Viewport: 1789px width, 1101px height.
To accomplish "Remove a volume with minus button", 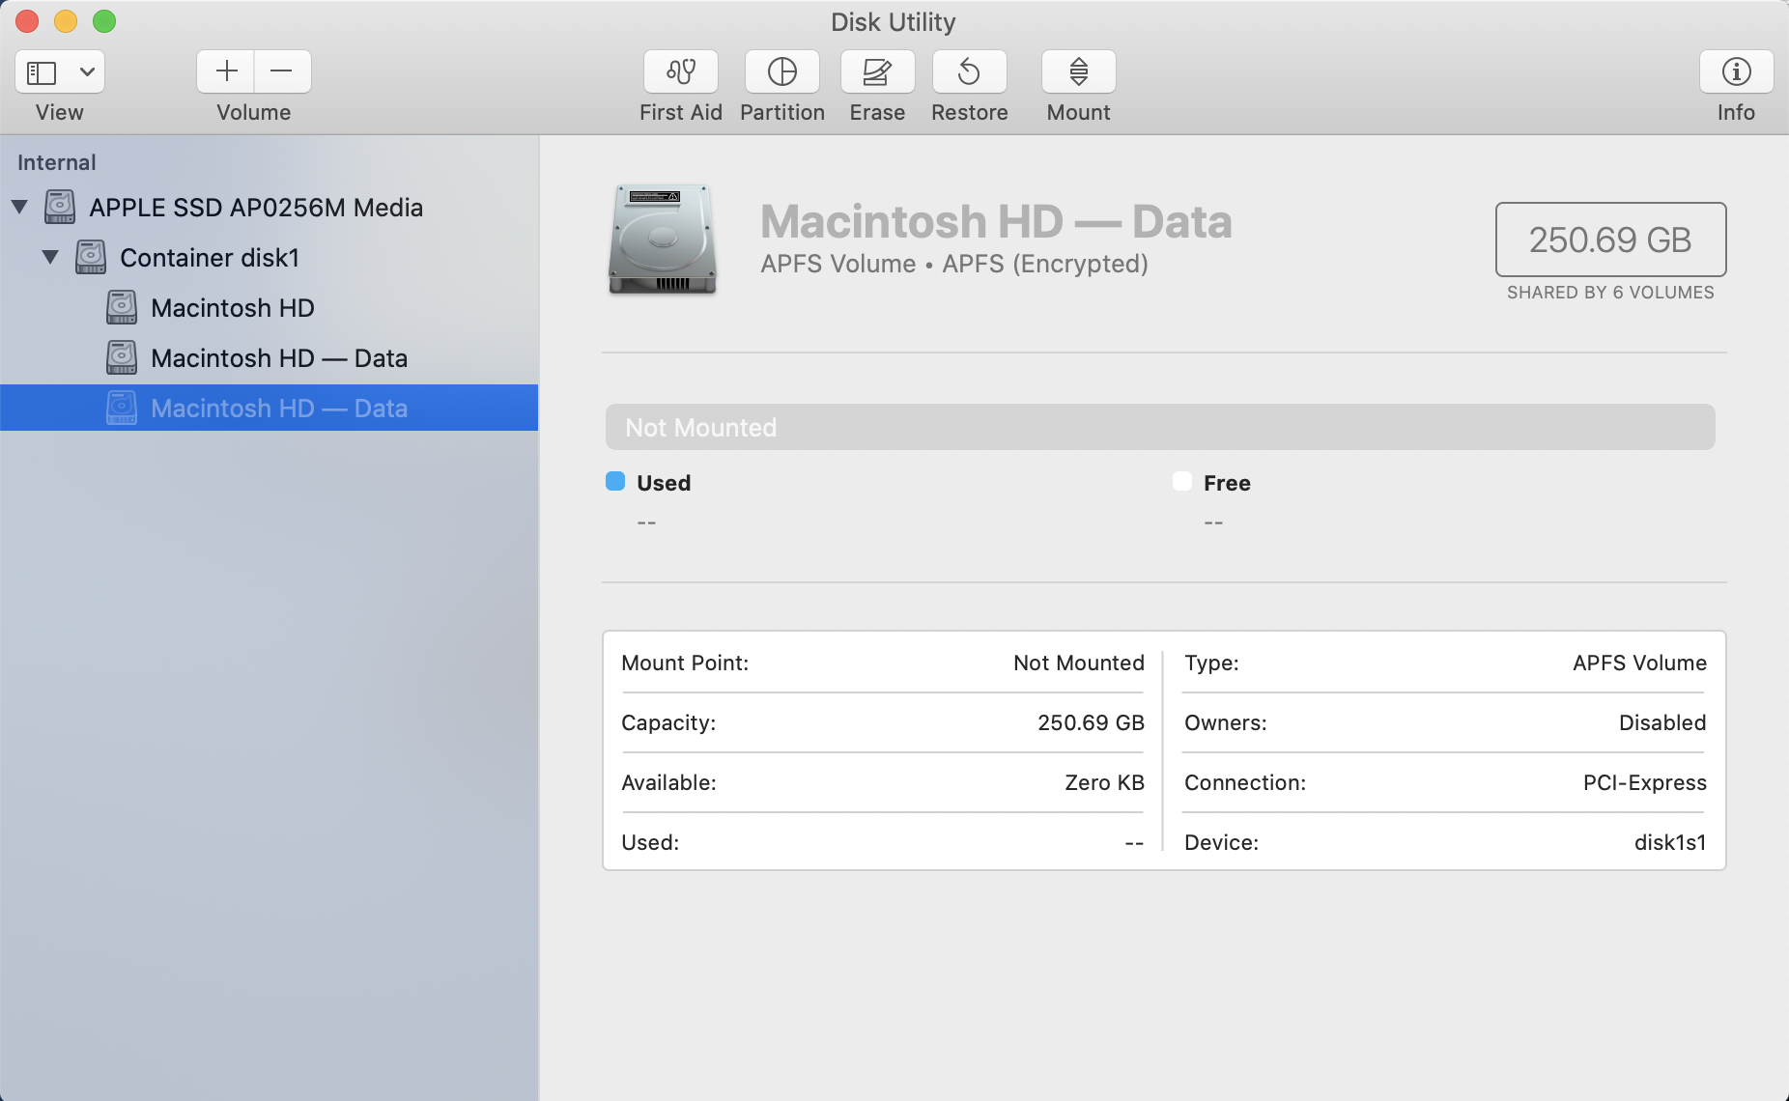I will tap(281, 71).
